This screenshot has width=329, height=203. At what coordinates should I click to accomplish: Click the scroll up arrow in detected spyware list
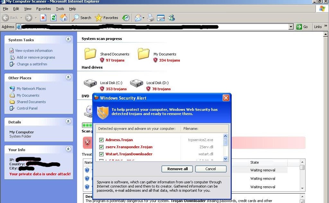point(225,136)
